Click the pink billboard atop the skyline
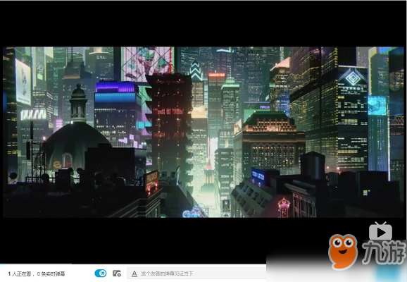This screenshot has height=282, width=407. [147, 63]
